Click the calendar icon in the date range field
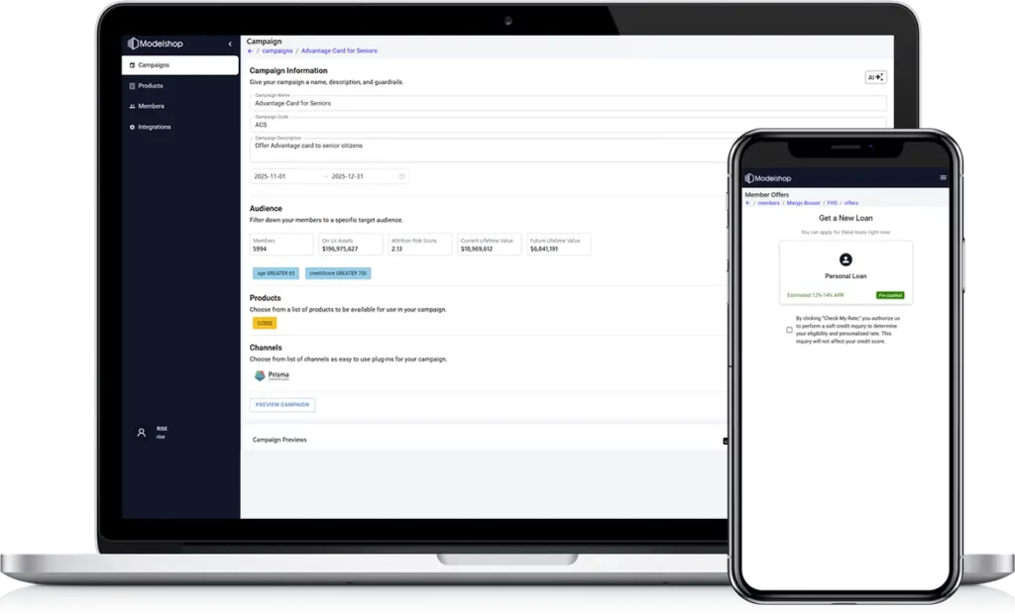 (401, 176)
